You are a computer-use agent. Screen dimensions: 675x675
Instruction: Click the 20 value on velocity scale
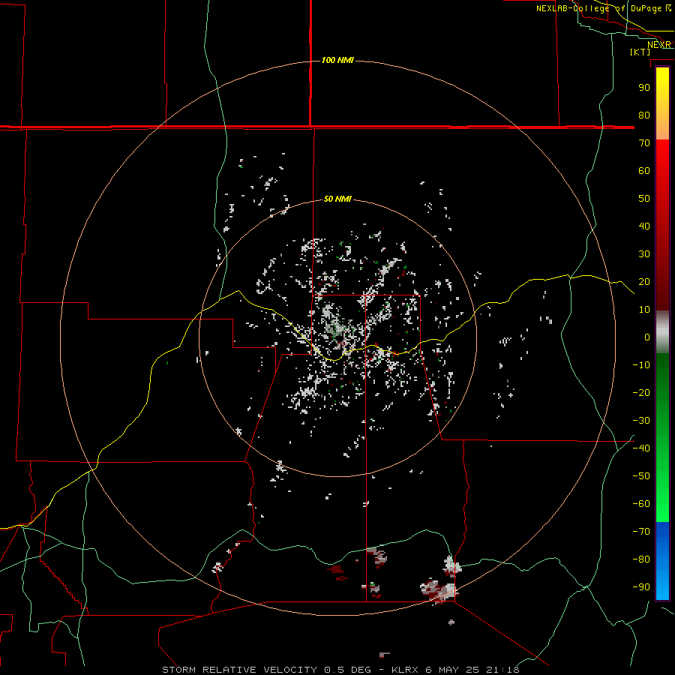[644, 282]
